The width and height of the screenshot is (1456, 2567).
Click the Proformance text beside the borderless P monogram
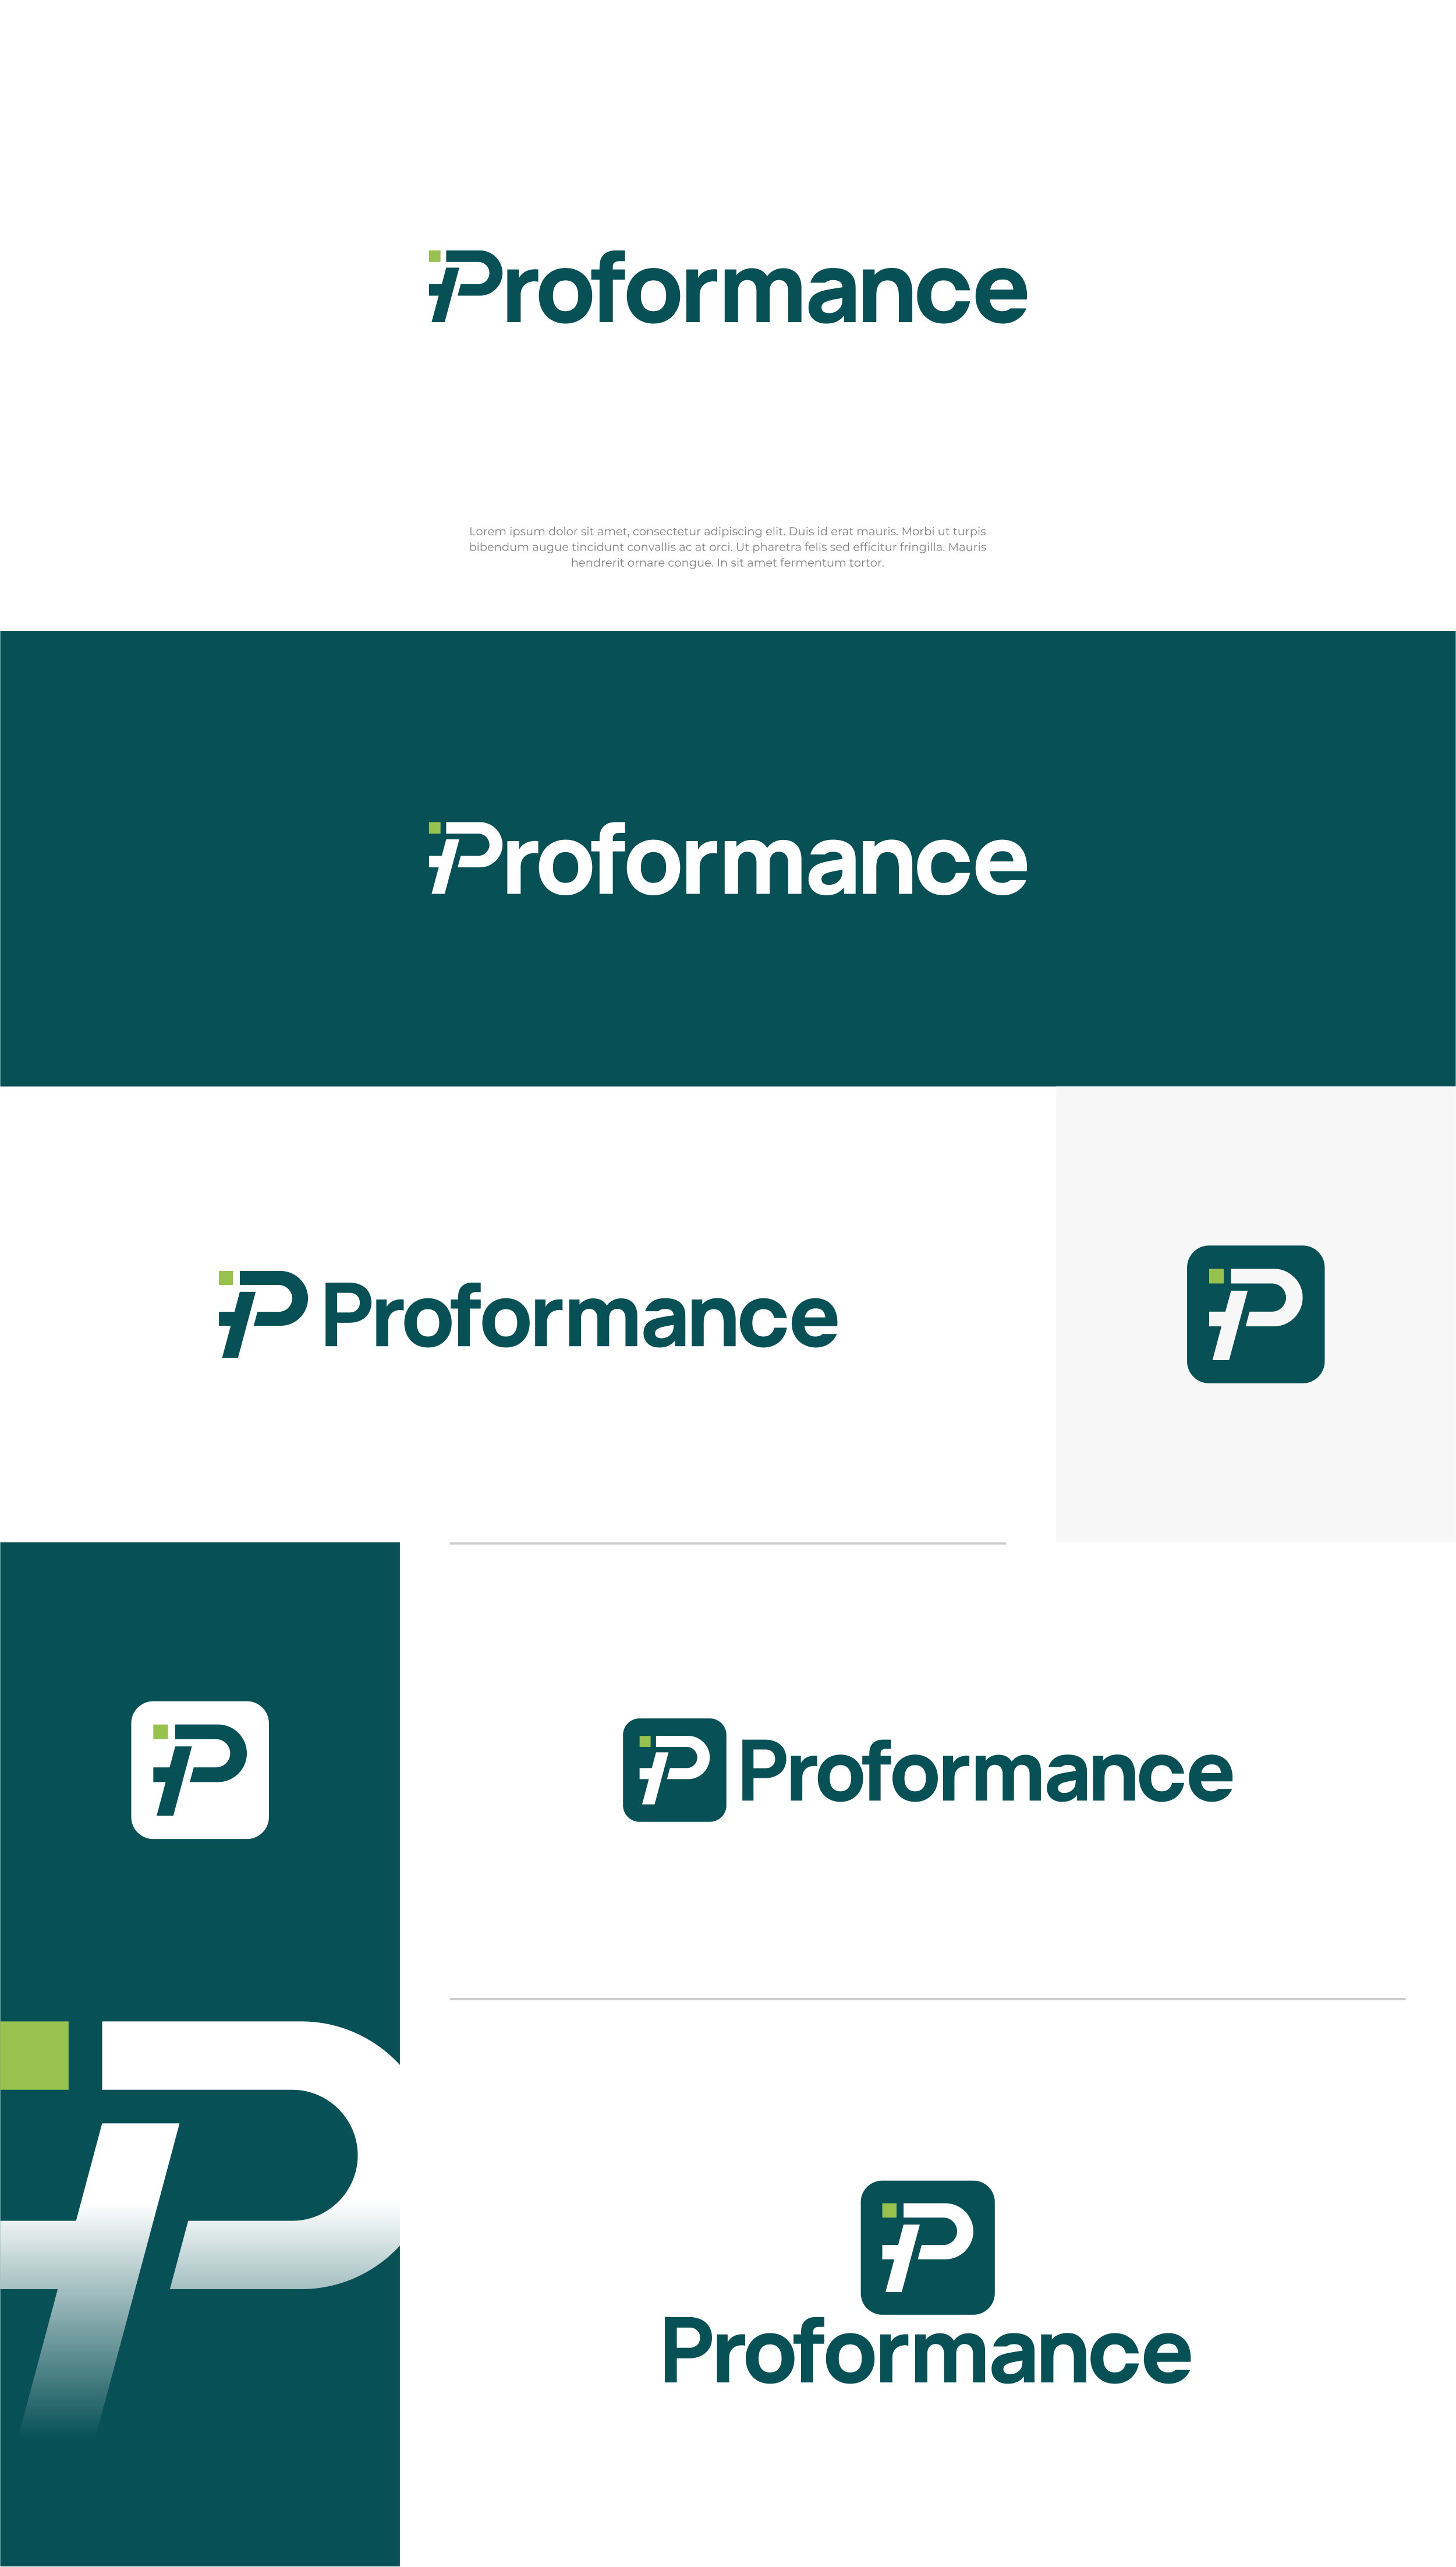[x=580, y=1316]
